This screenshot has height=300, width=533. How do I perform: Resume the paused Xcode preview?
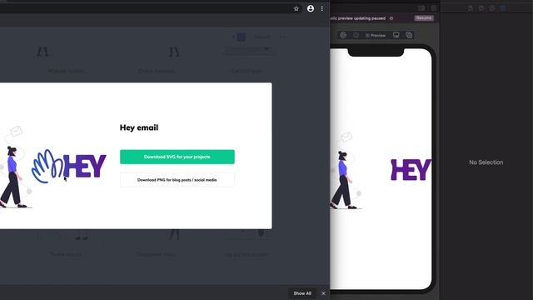tap(424, 18)
